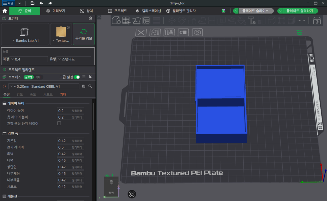Click the 플레이트 출력하기 button
This screenshot has height=201, width=327.
pos(300,11)
